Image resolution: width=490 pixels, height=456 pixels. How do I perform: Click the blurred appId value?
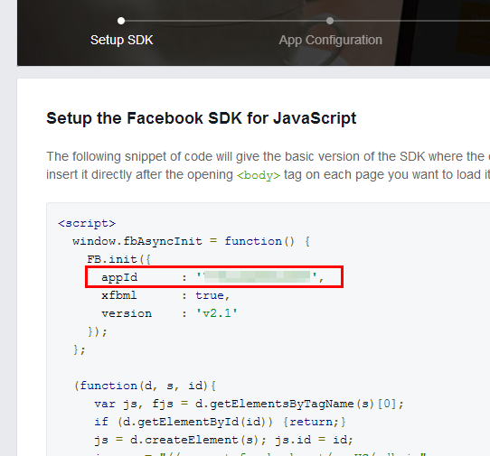pos(257,277)
